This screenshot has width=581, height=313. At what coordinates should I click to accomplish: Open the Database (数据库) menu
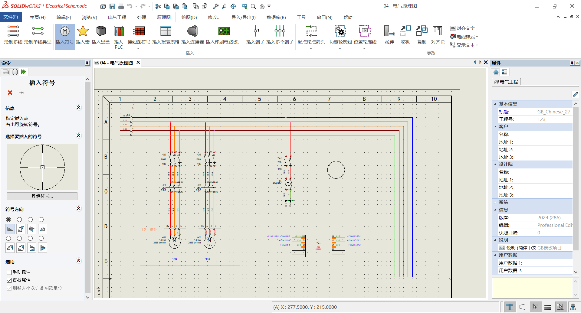tap(276, 17)
